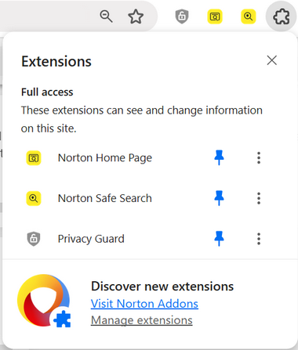Image resolution: width=298 pixels, height=350 pixels.
Task: Select Norton Safe Search extension entry
Action: (110, 198)
